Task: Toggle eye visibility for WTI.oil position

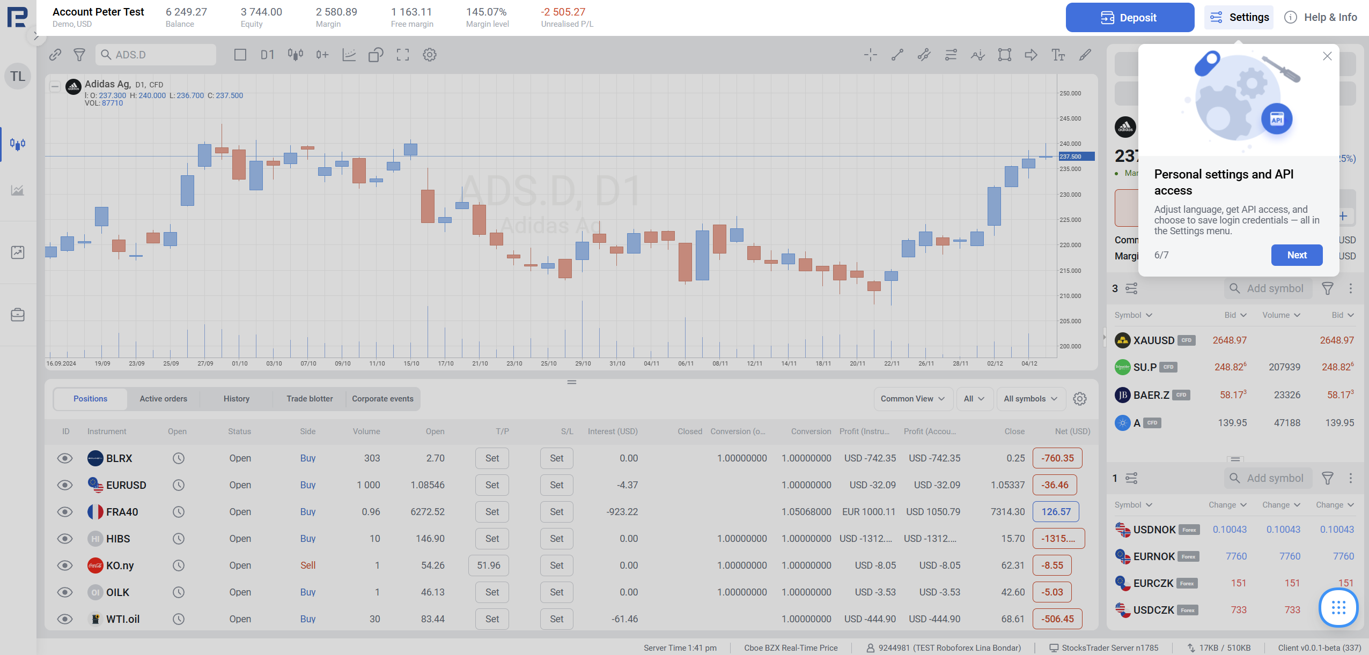Action: coord(65,619)
